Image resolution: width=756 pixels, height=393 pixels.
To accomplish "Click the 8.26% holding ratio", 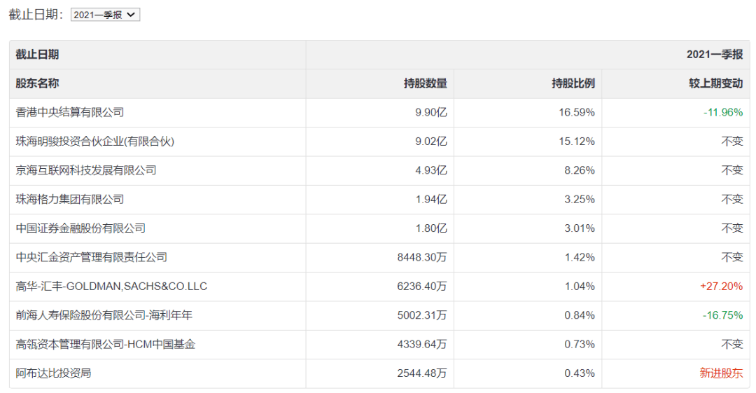I will tap(580, 170).
